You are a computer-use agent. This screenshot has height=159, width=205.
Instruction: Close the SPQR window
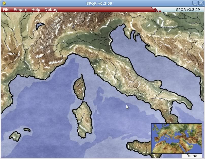click(x=201, y=3)
